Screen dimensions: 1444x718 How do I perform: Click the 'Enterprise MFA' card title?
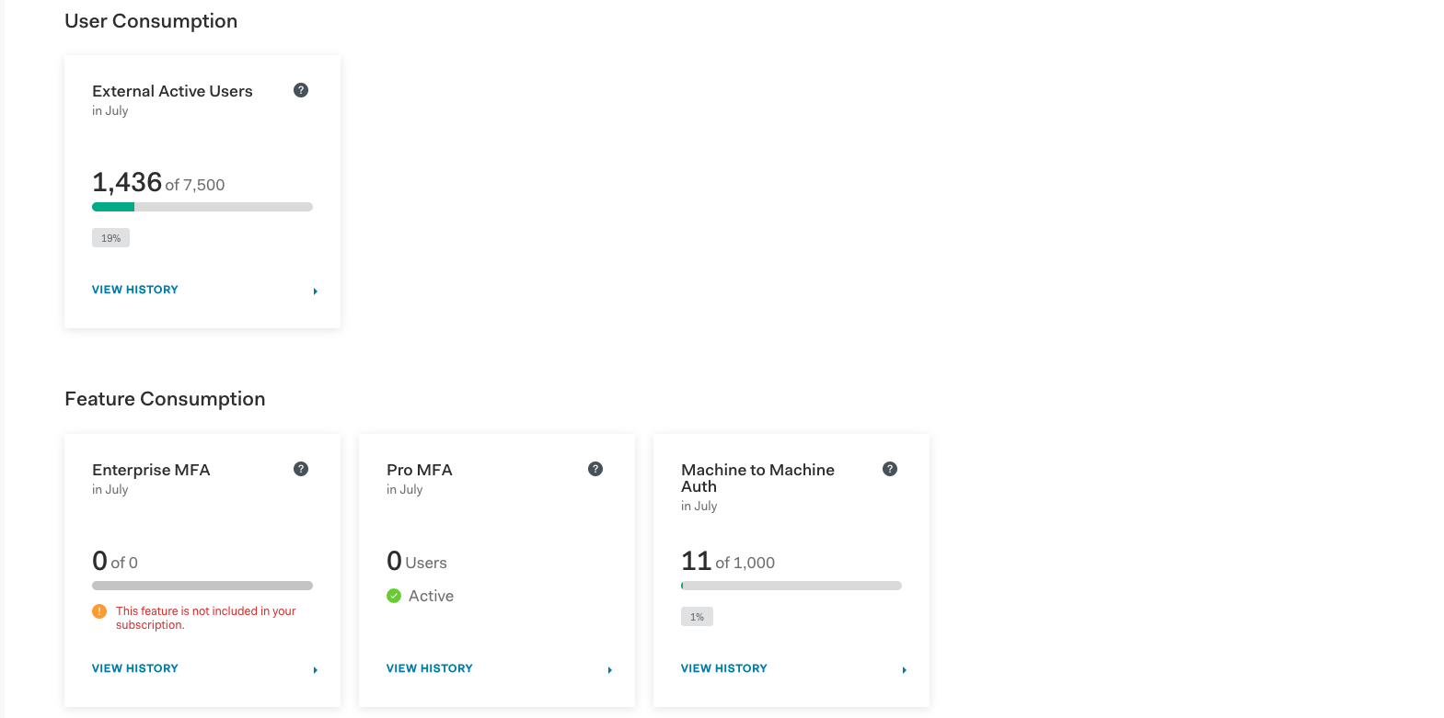tap(151, 470)
